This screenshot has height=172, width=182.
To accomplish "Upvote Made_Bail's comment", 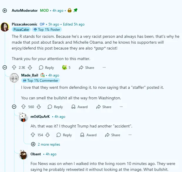I will tap(23, 107).
